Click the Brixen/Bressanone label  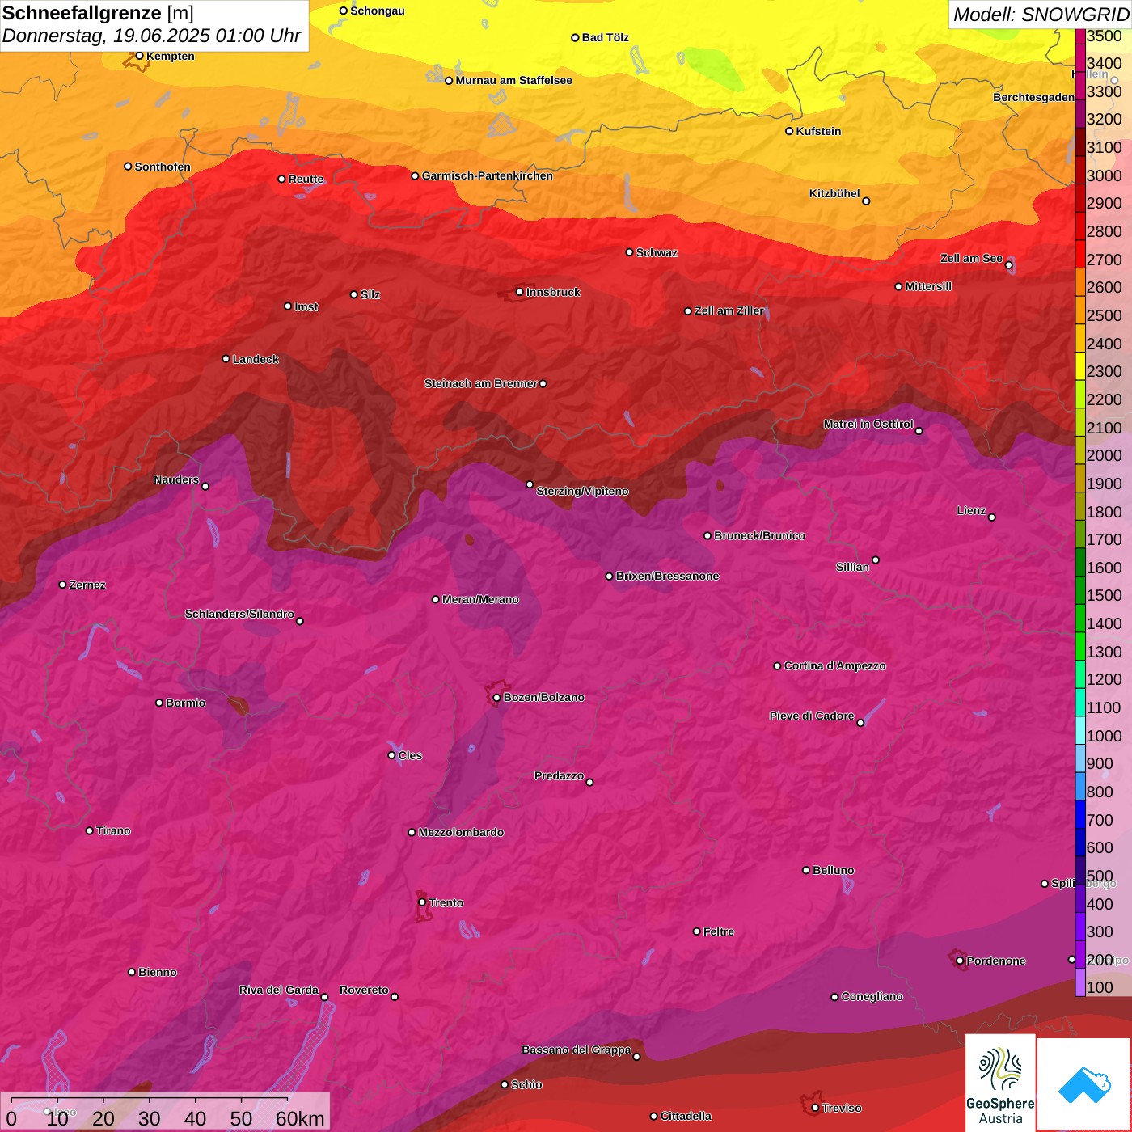point(667,576)
